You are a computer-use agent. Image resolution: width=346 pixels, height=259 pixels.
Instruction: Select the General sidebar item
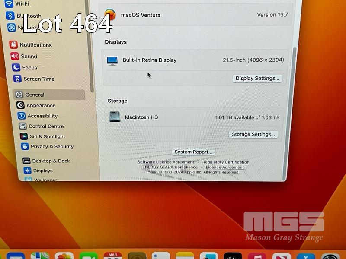[x=35, y=95]
